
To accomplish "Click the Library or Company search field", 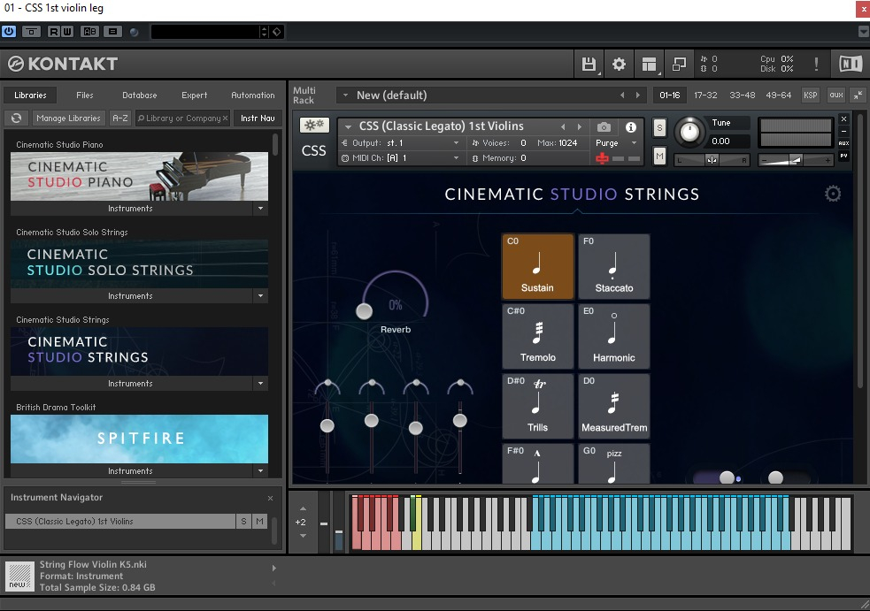I will [182, 118].
